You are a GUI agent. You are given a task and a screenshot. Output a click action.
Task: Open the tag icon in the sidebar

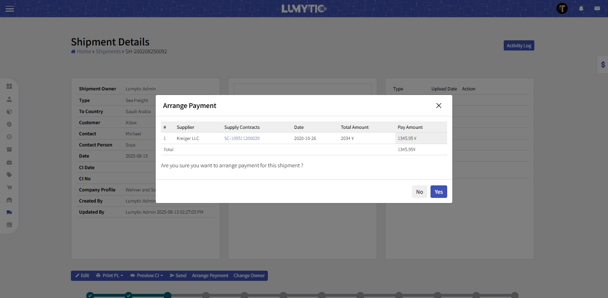point(9,174)
